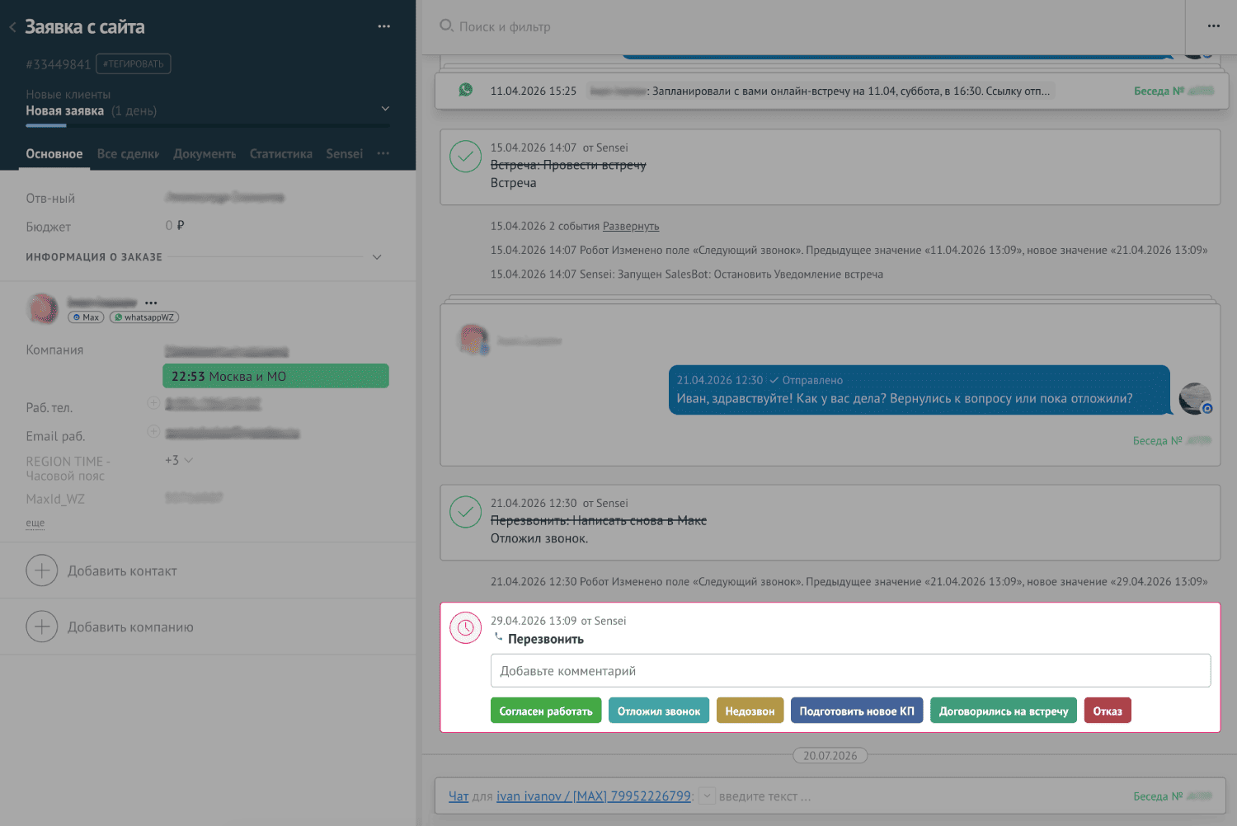Viewport: 1237px width, 826px height.
Task: Click the WhatsApp icon on the 11.04.2026 message
Action: click(466, 90)
